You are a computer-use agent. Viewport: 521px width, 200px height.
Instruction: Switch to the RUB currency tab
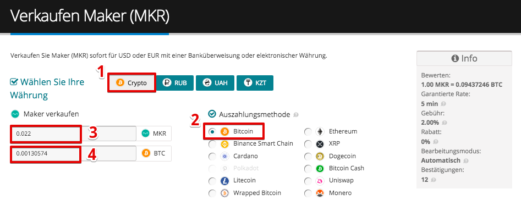(x=175, y=83)
